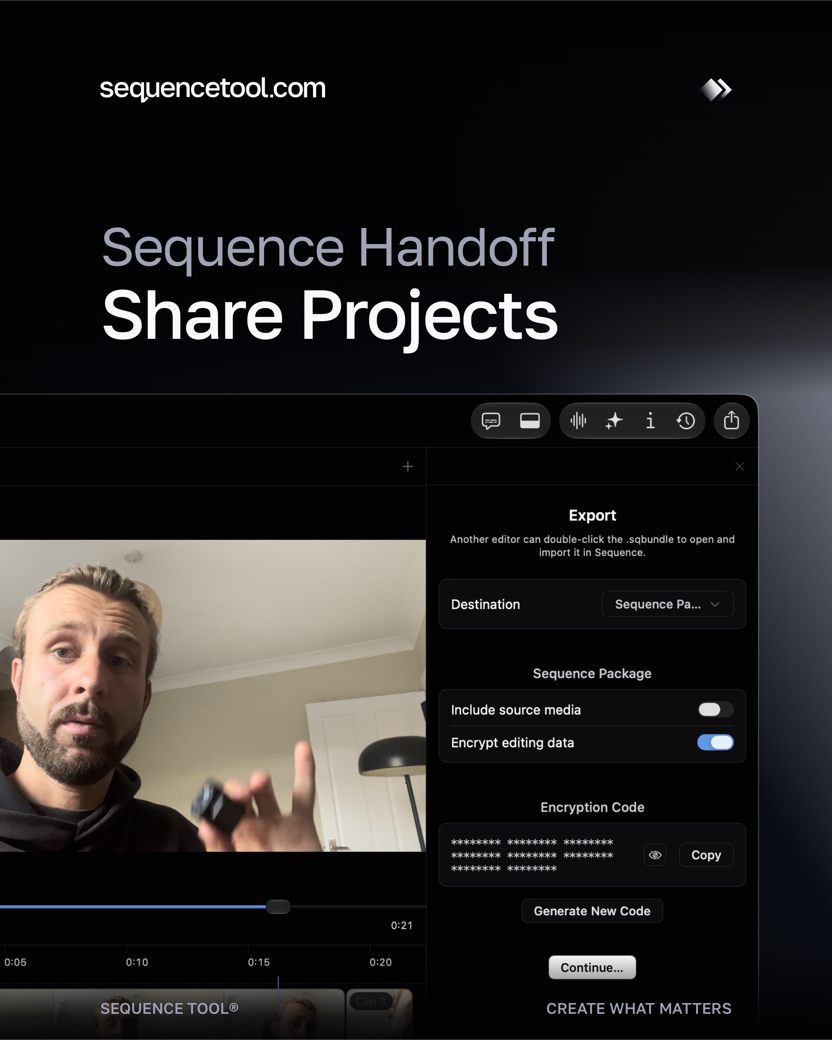Enable Include source media toggle
This screenshot has width=832, height=1040.
point(716,710)
